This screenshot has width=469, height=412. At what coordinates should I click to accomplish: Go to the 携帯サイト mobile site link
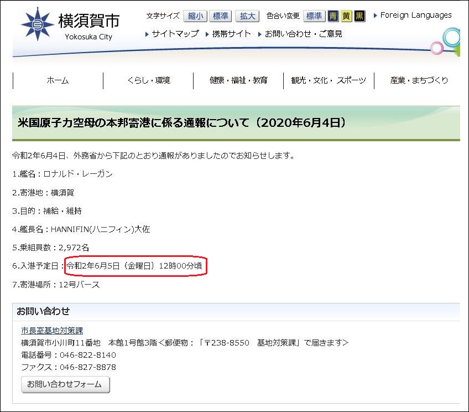coord(232,34)
